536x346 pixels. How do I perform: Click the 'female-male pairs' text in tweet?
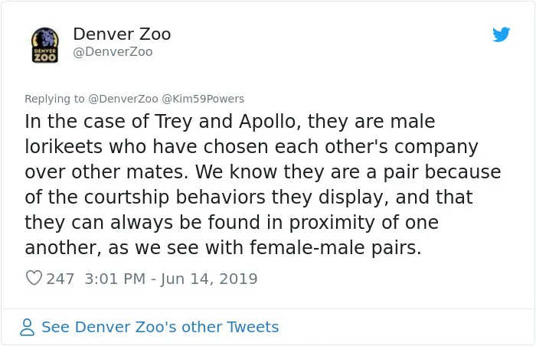click(335, 247)
